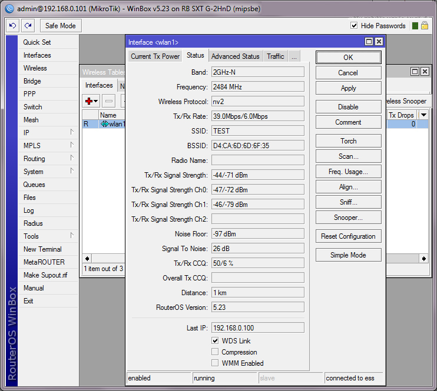Click the minus remove interface icon
The image size is (437, 391).
(x=109, y=101)
